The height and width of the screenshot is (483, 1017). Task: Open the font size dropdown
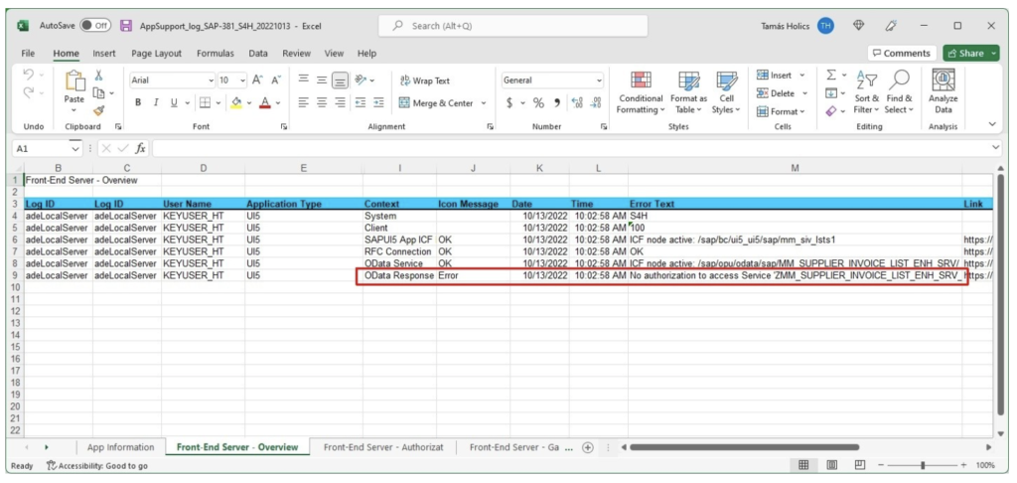tap(243, 80)
